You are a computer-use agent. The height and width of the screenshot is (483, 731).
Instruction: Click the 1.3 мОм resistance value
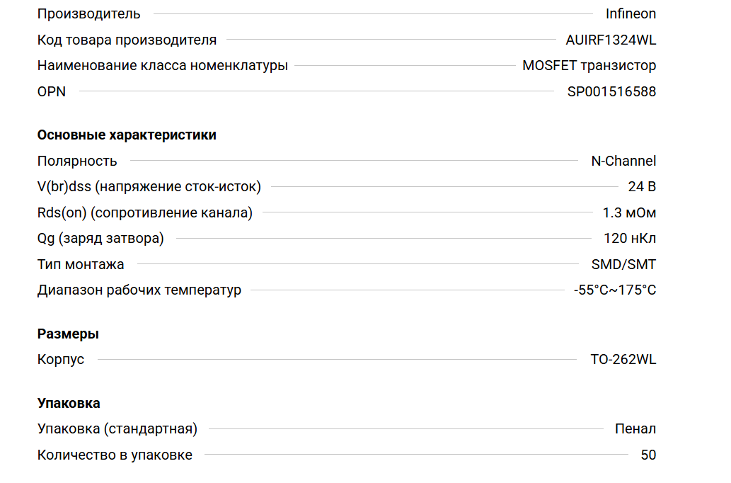tap(629, 212)
